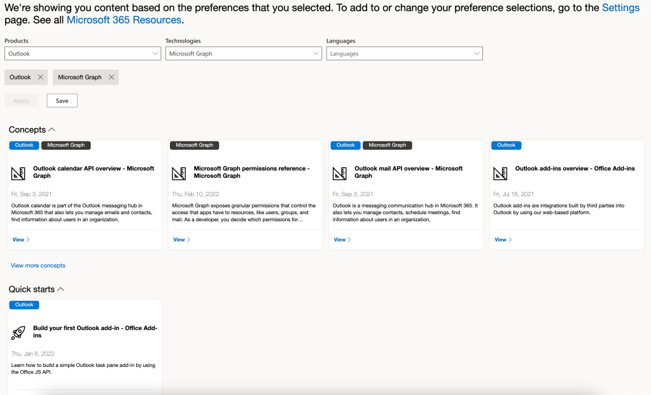Open the Technologies dropdown
This screenshot has width=651, height=395.
tap(244, 54)
